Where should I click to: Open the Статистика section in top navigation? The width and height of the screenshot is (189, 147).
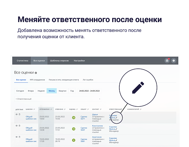[22, 61]
